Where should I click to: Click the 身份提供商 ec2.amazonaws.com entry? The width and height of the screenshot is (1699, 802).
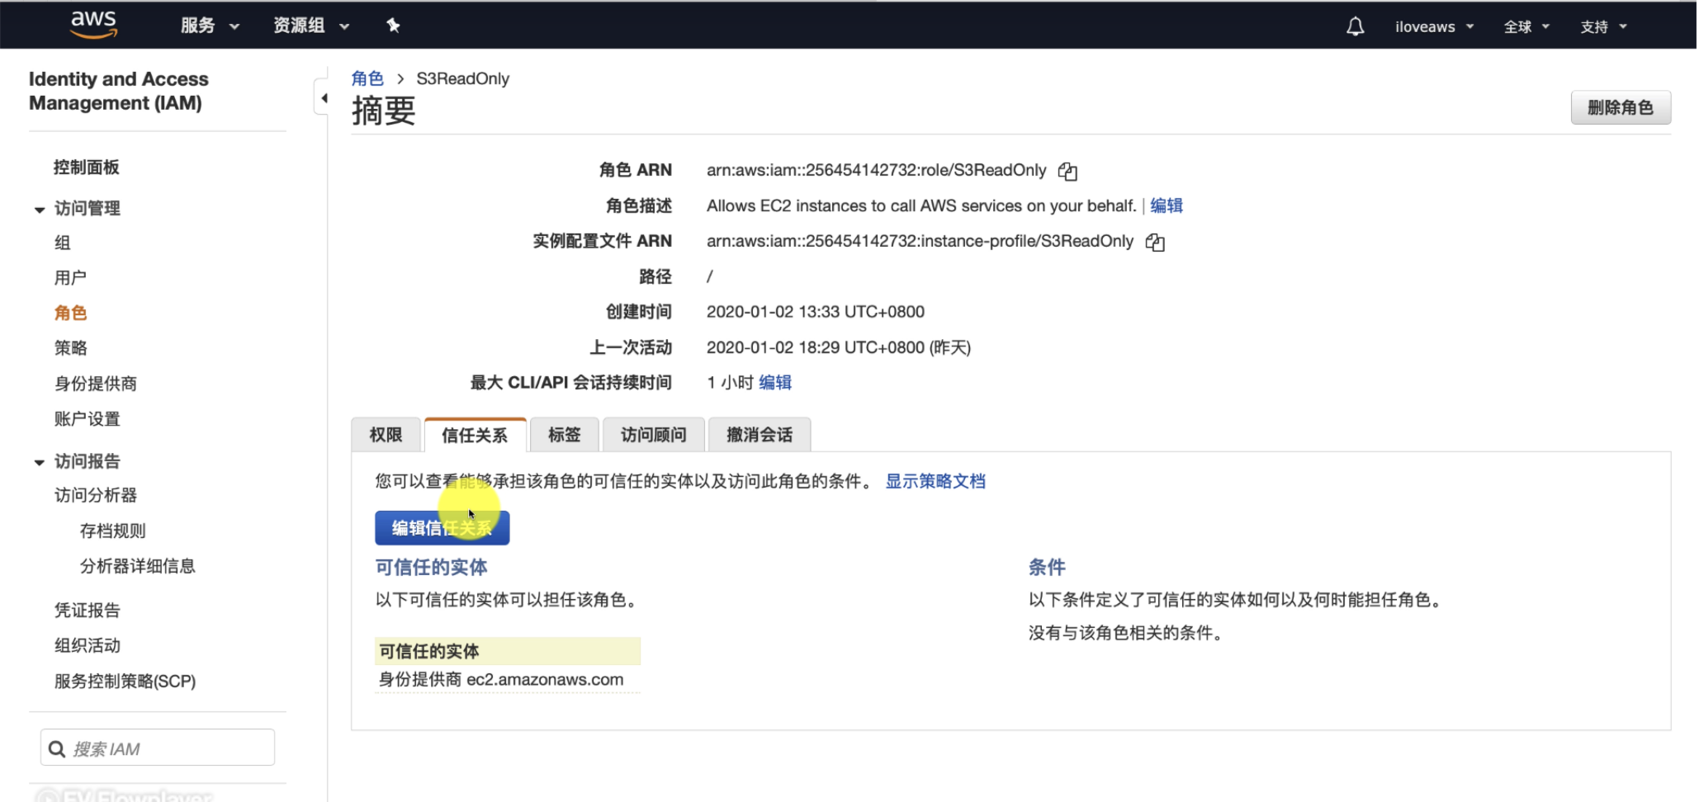[x=501, y=680]
